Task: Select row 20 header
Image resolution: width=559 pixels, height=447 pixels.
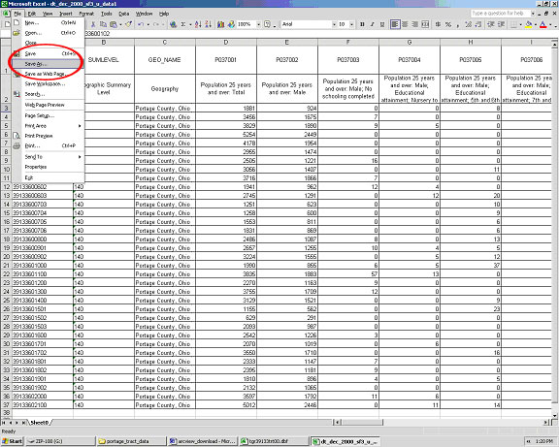Action: [x=6, y=256]
